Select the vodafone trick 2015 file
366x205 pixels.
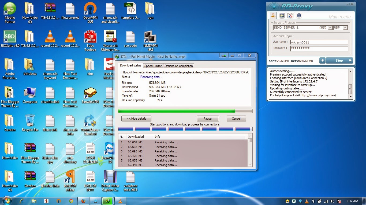pyautogui.click(x=130, y=181)
